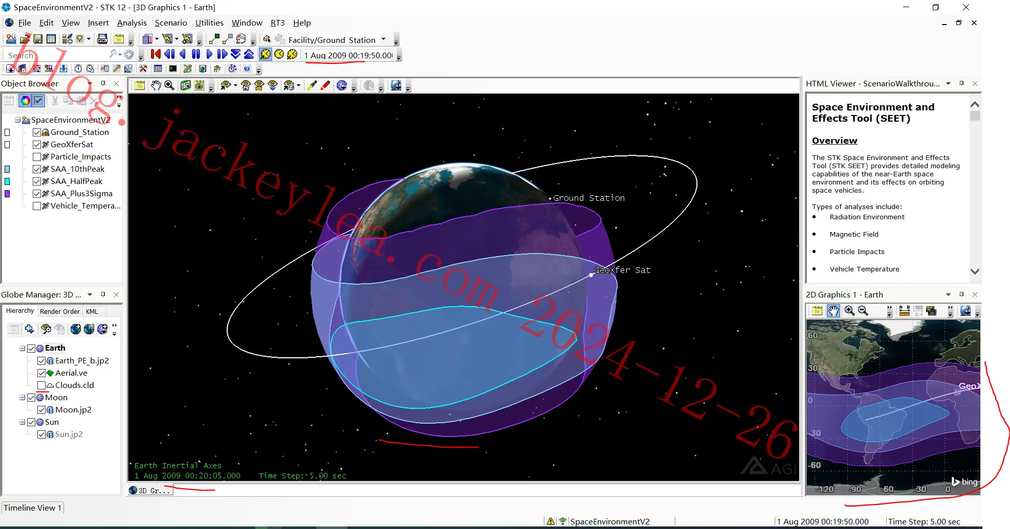This screenshot has height=529, width=1010.
Task: Switch to the Render Order tab
Action: [x=60, y=311]
